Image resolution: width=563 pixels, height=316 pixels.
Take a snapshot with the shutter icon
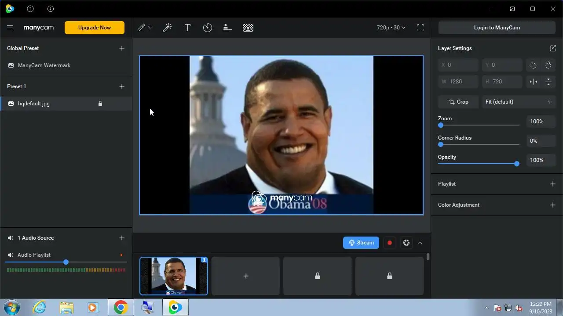click(x=406, y=243)
